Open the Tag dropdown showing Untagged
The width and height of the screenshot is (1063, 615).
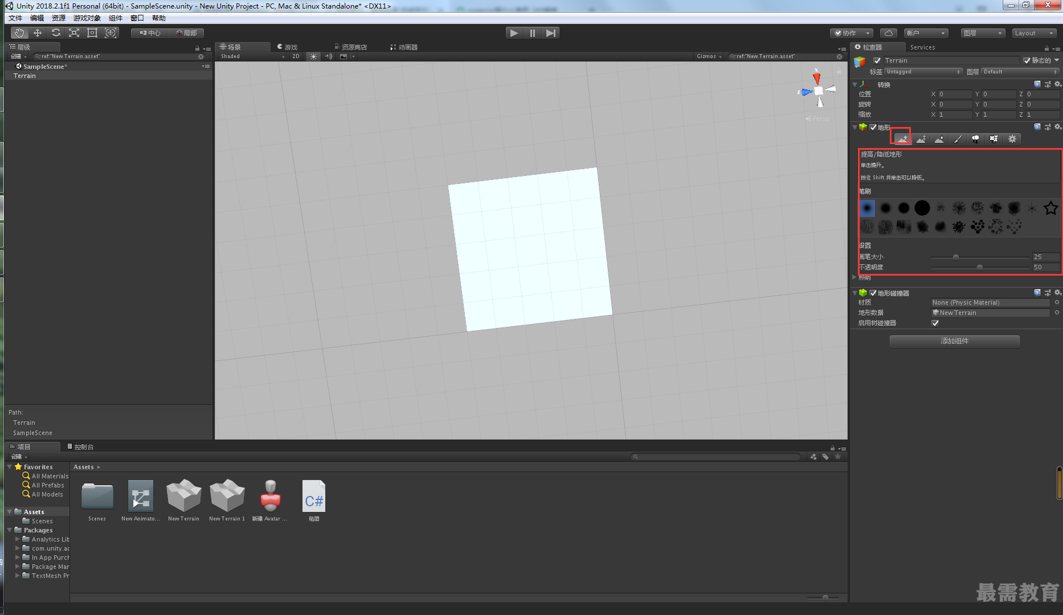[923, 72]
